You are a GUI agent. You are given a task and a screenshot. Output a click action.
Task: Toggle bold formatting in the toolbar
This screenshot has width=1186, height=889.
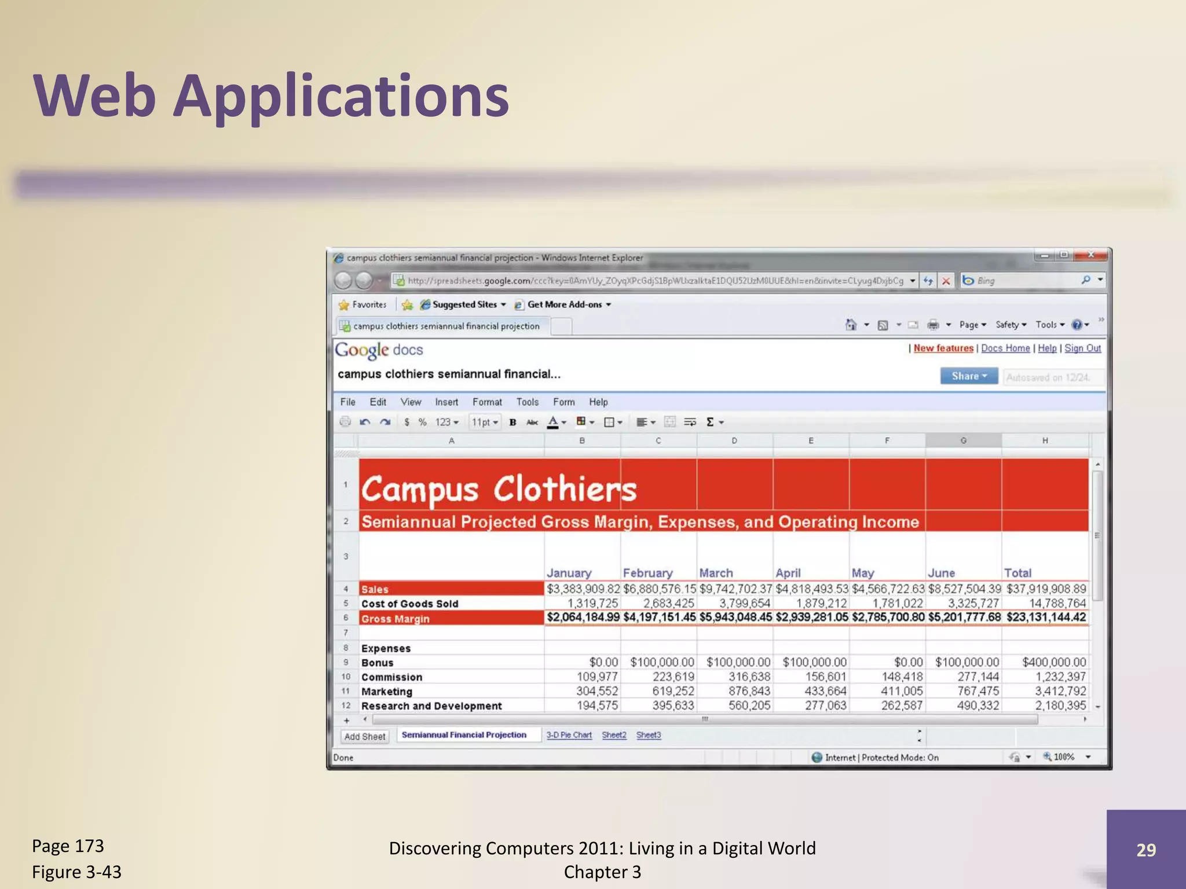pos(513,422)
